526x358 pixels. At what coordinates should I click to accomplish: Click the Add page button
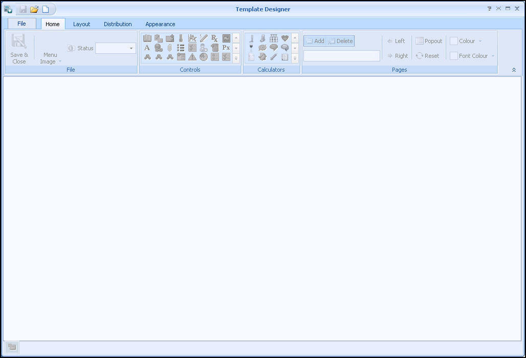point(315,41)
